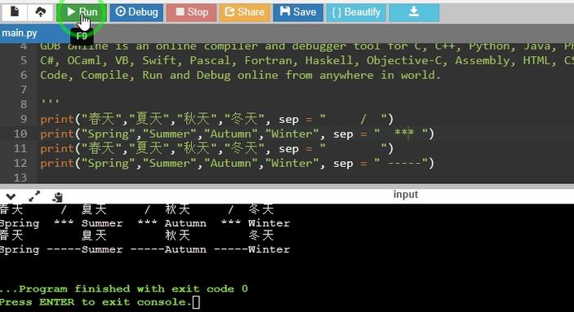
Task: Stop the running program
Action: [x=191, y=12]
